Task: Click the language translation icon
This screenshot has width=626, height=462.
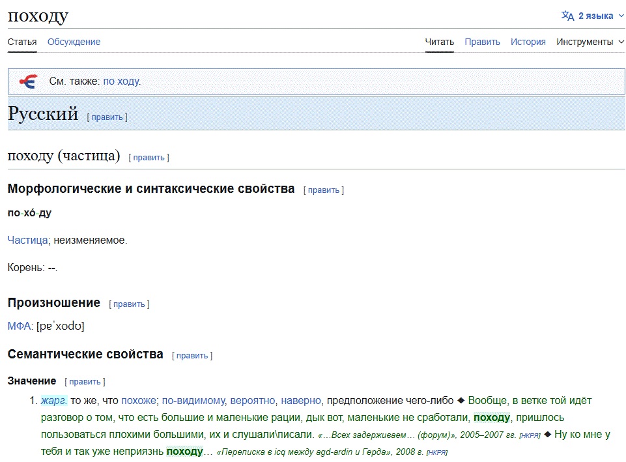Action: [x=567, y=16]
